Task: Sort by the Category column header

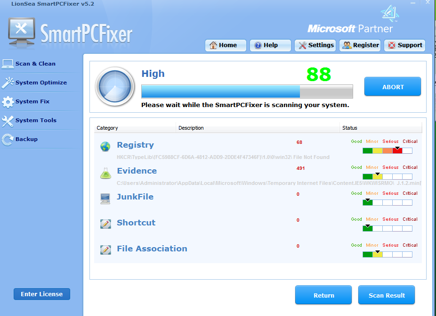Action: (x=135, y=128)
